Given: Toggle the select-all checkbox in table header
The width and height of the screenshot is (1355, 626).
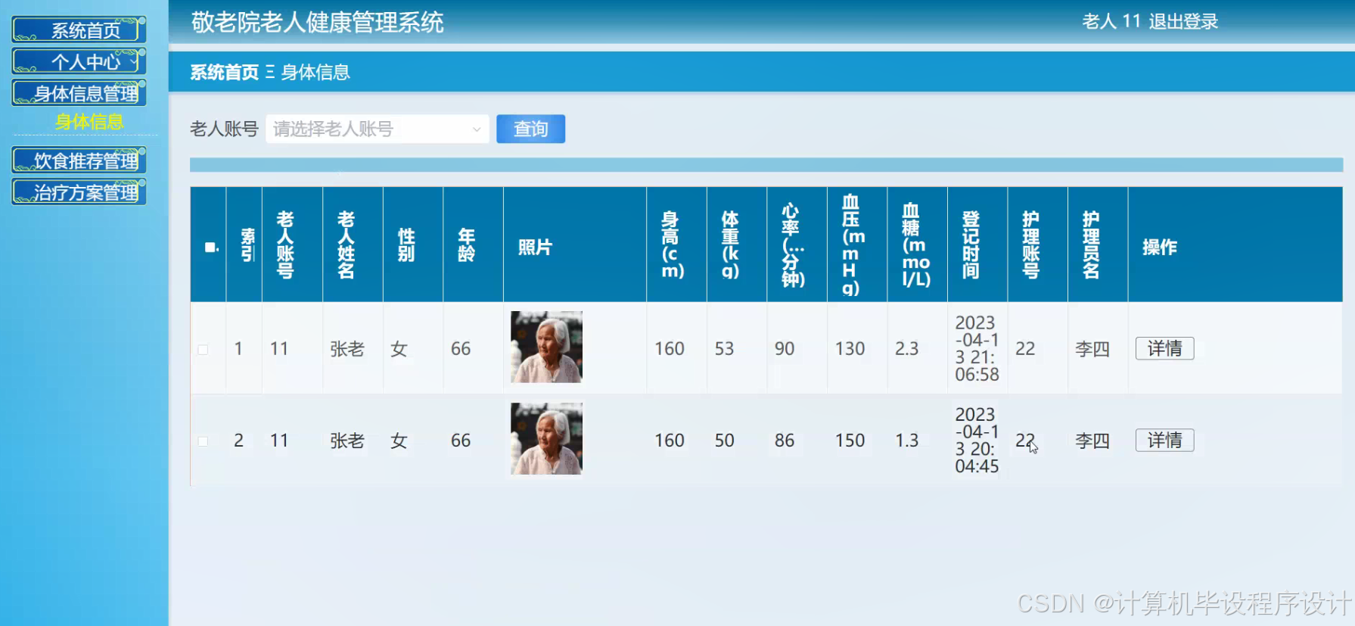Looking at the screenshot, I should pos(210,247).
